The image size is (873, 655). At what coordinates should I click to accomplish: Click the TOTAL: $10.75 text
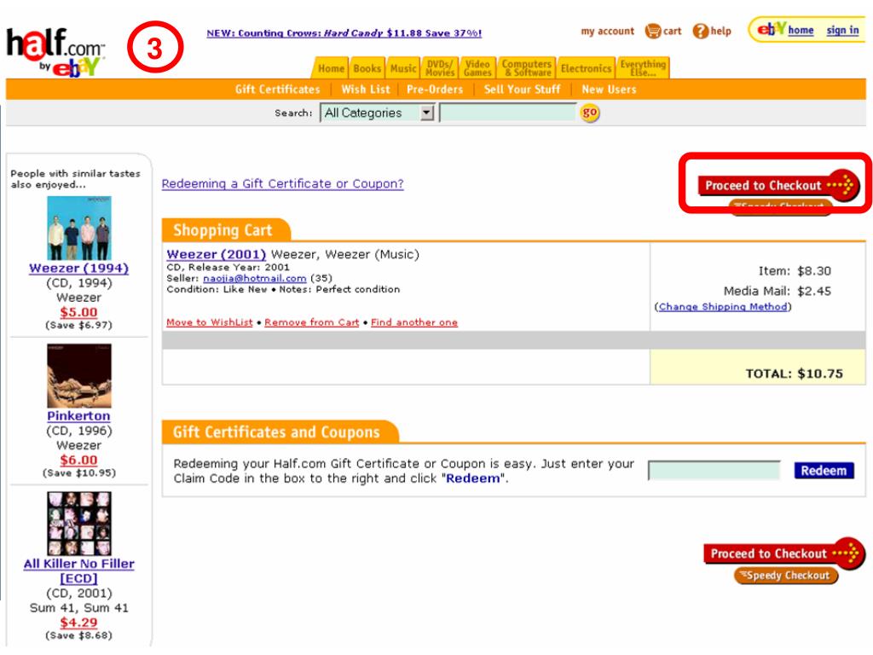tap(794, 374)
